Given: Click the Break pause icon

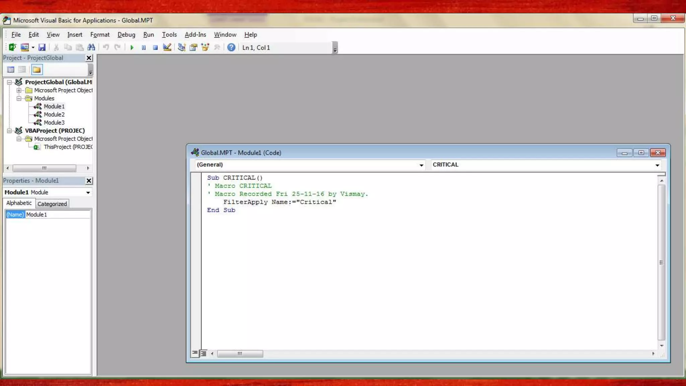Looking at the screenshot, I should coord(144,48).
